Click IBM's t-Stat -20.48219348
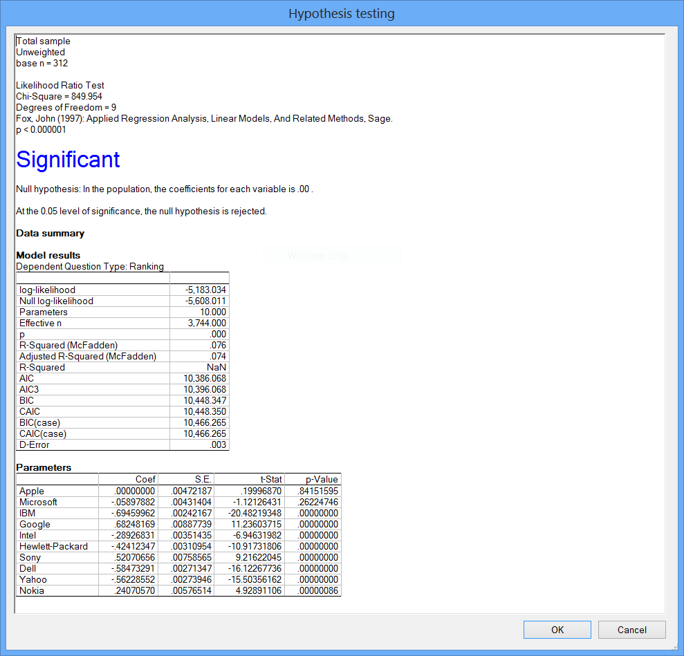Screen dimensions: 684x656 pos(255,513)
